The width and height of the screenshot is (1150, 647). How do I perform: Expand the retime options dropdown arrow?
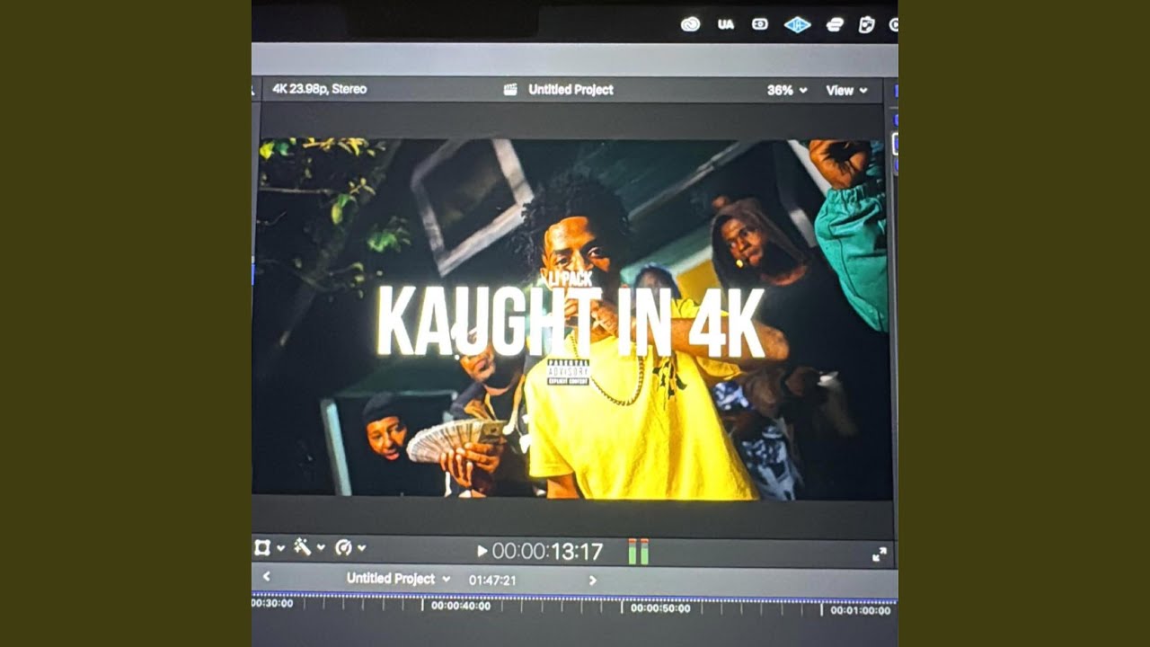tap(361, 548)
